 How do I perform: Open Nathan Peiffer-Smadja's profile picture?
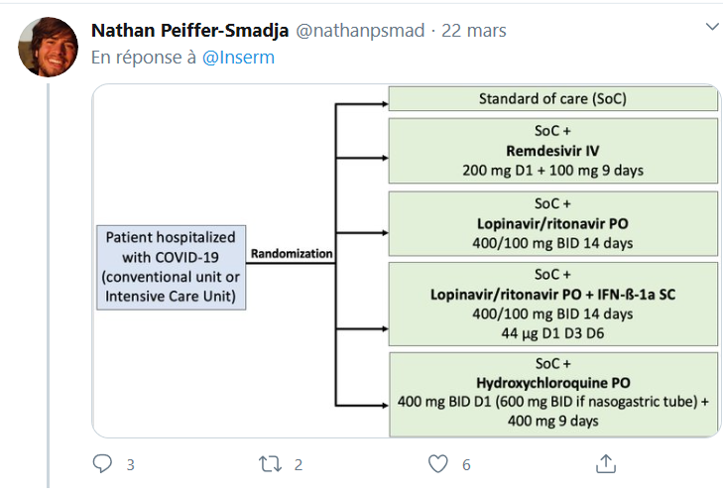pyautogui.click(x=48, y=47)
